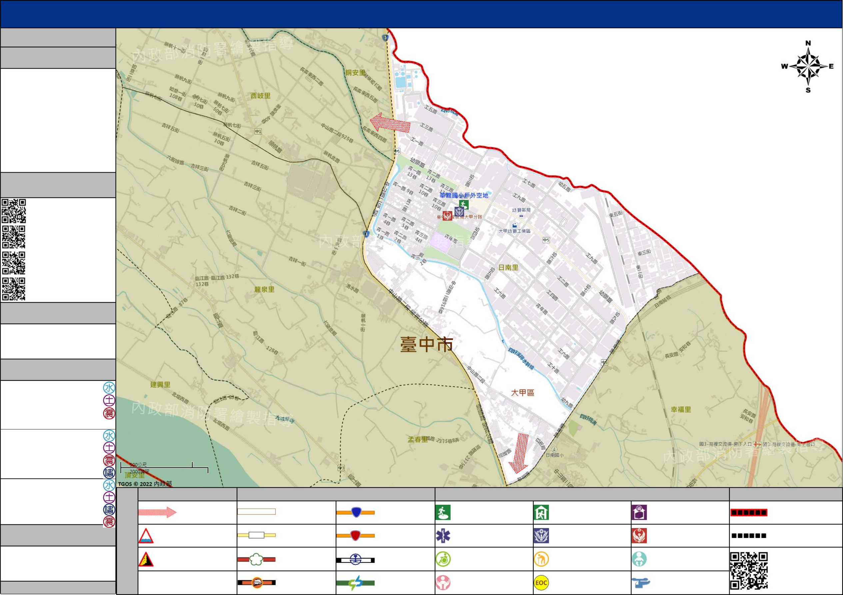843x595 pixels.
Task: Click the yellow EOC circle legend icon
Action: click(541, 583)
